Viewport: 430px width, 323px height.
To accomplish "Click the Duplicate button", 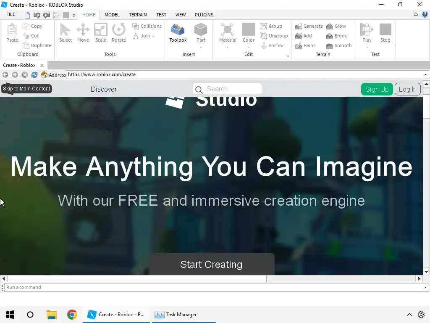I will 37,45.
